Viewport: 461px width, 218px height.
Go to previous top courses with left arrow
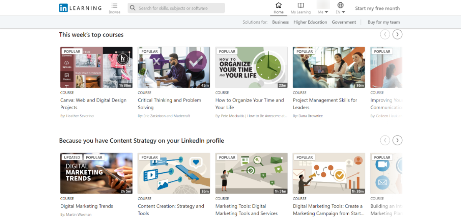pos(385,35)
